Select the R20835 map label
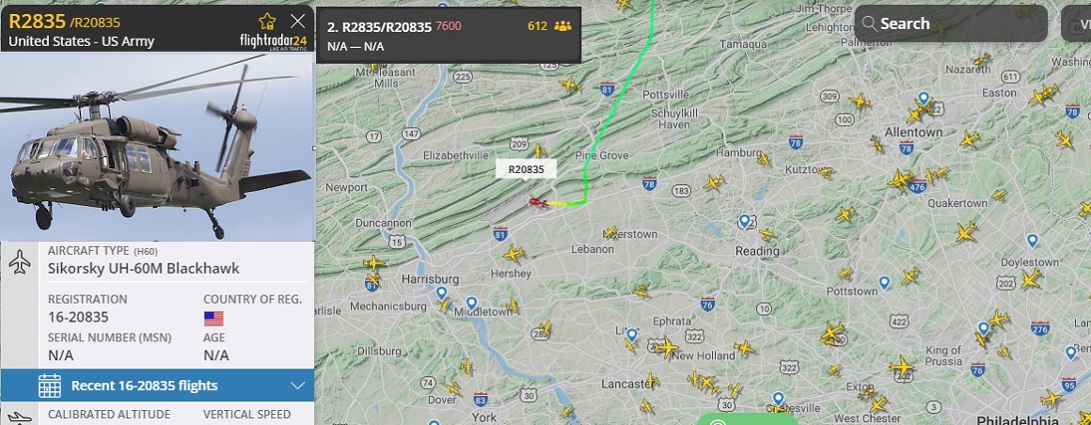 coord(526,169)
